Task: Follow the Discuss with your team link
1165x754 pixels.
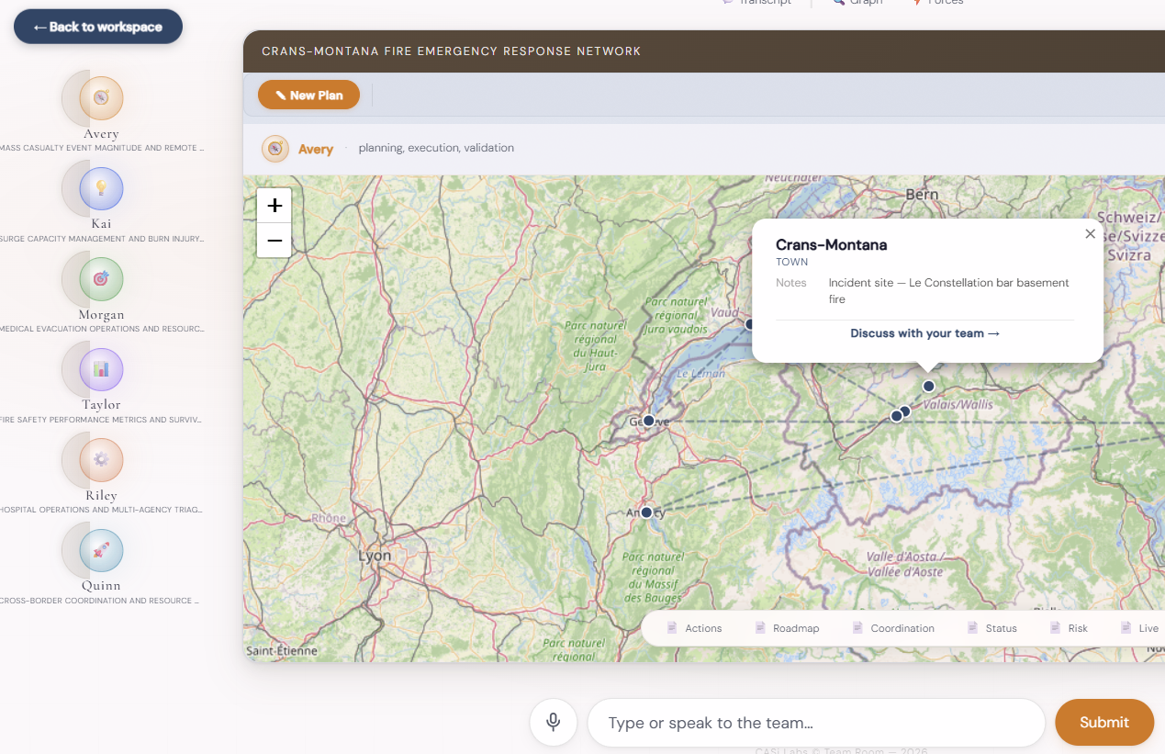Action: (925, 333)
